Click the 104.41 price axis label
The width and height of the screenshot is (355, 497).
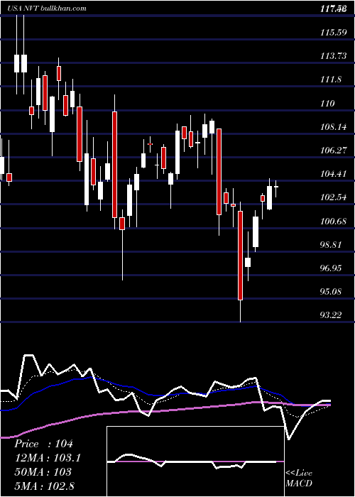(334, 174)
